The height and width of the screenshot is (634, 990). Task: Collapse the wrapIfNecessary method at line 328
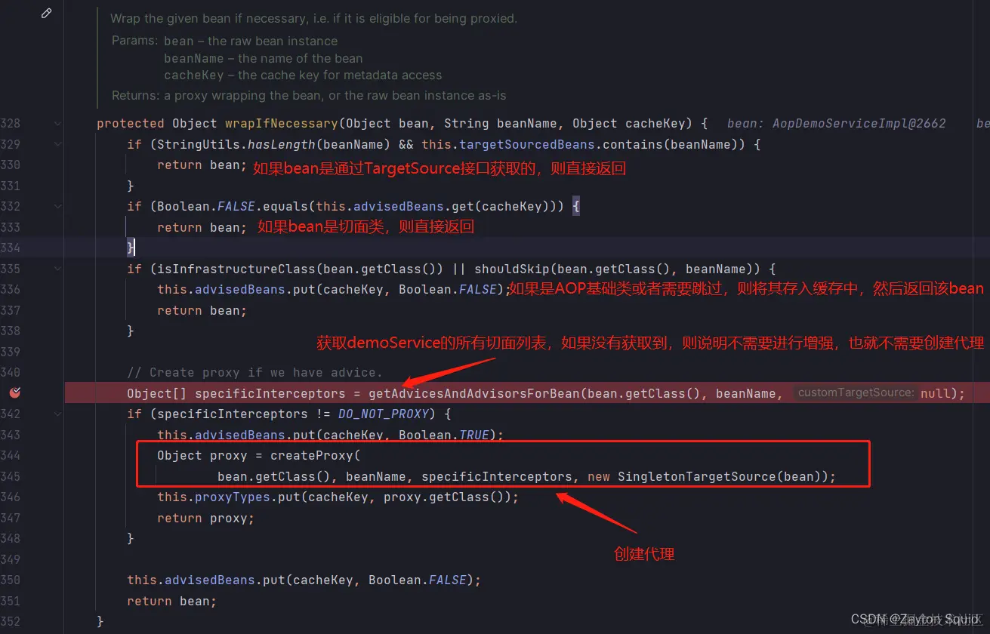[58, 123]
